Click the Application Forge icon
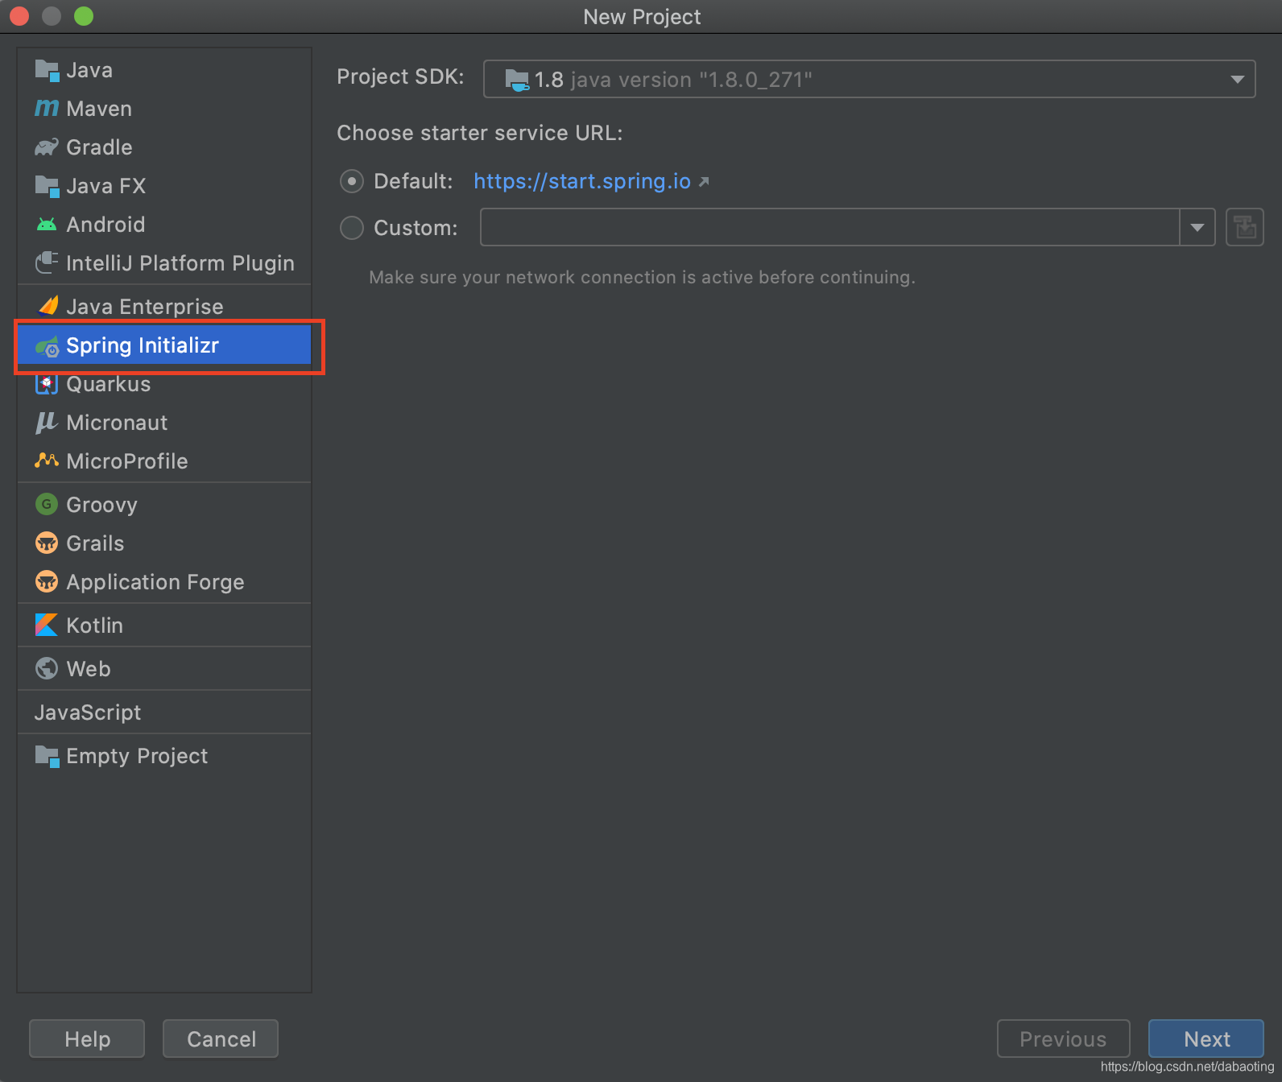The image size is (1282, 1082). coord(47,581)
